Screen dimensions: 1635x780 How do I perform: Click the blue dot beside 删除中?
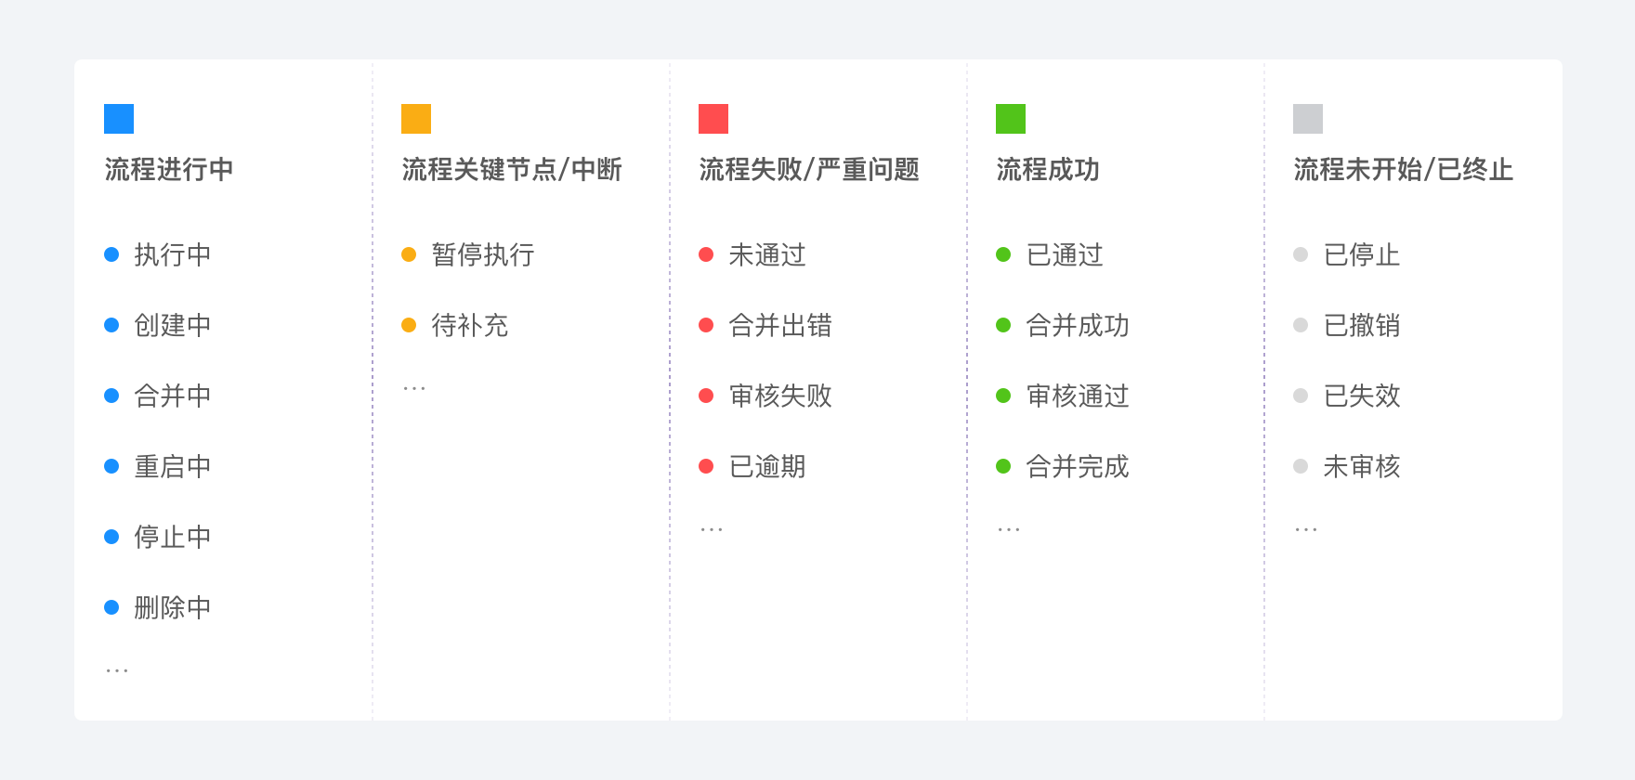pos(111,607)
